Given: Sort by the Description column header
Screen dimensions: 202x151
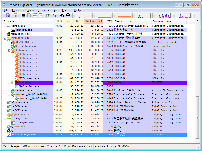Looking at the screenshot, I should pos(132,21).
